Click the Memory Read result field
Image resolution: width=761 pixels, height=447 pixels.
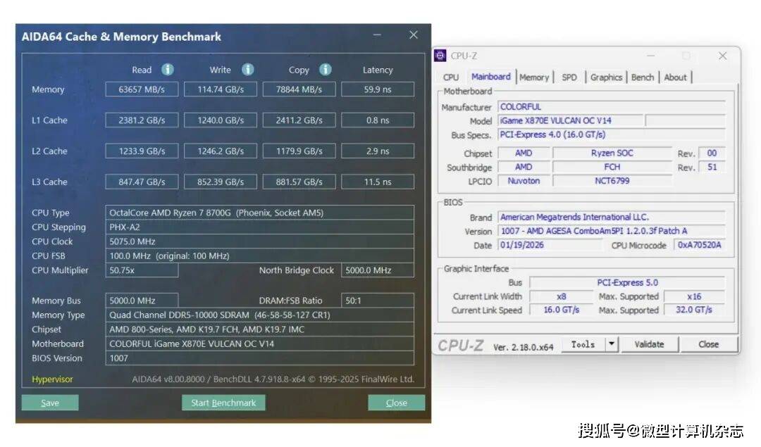(x=142, y=89)
